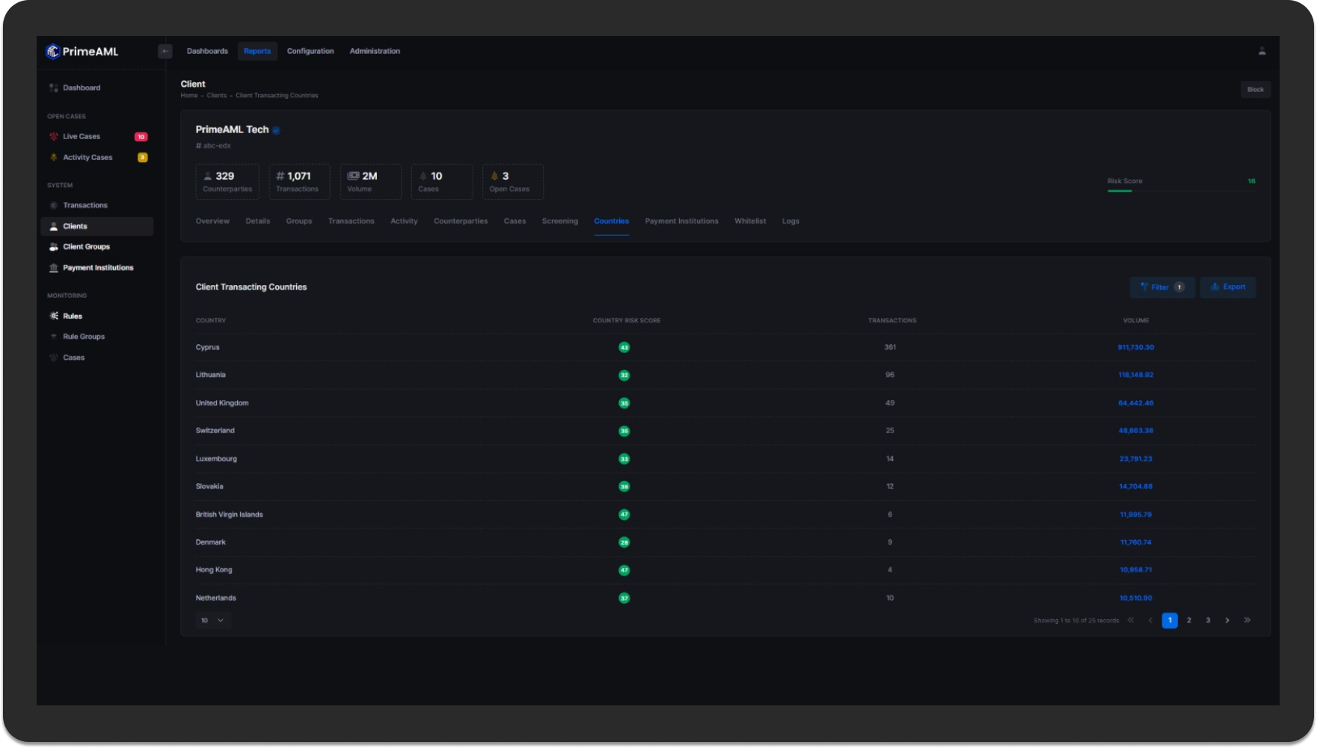
Task: Click the Clients person icon
Action: 54,227
